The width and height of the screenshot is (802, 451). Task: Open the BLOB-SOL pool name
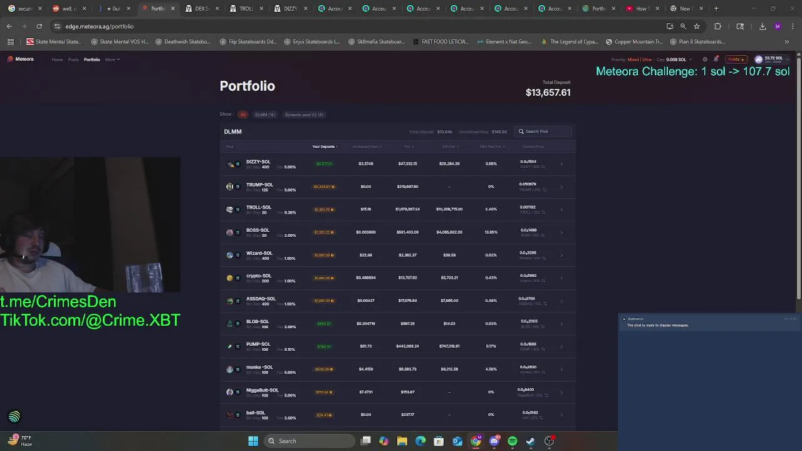258,321
